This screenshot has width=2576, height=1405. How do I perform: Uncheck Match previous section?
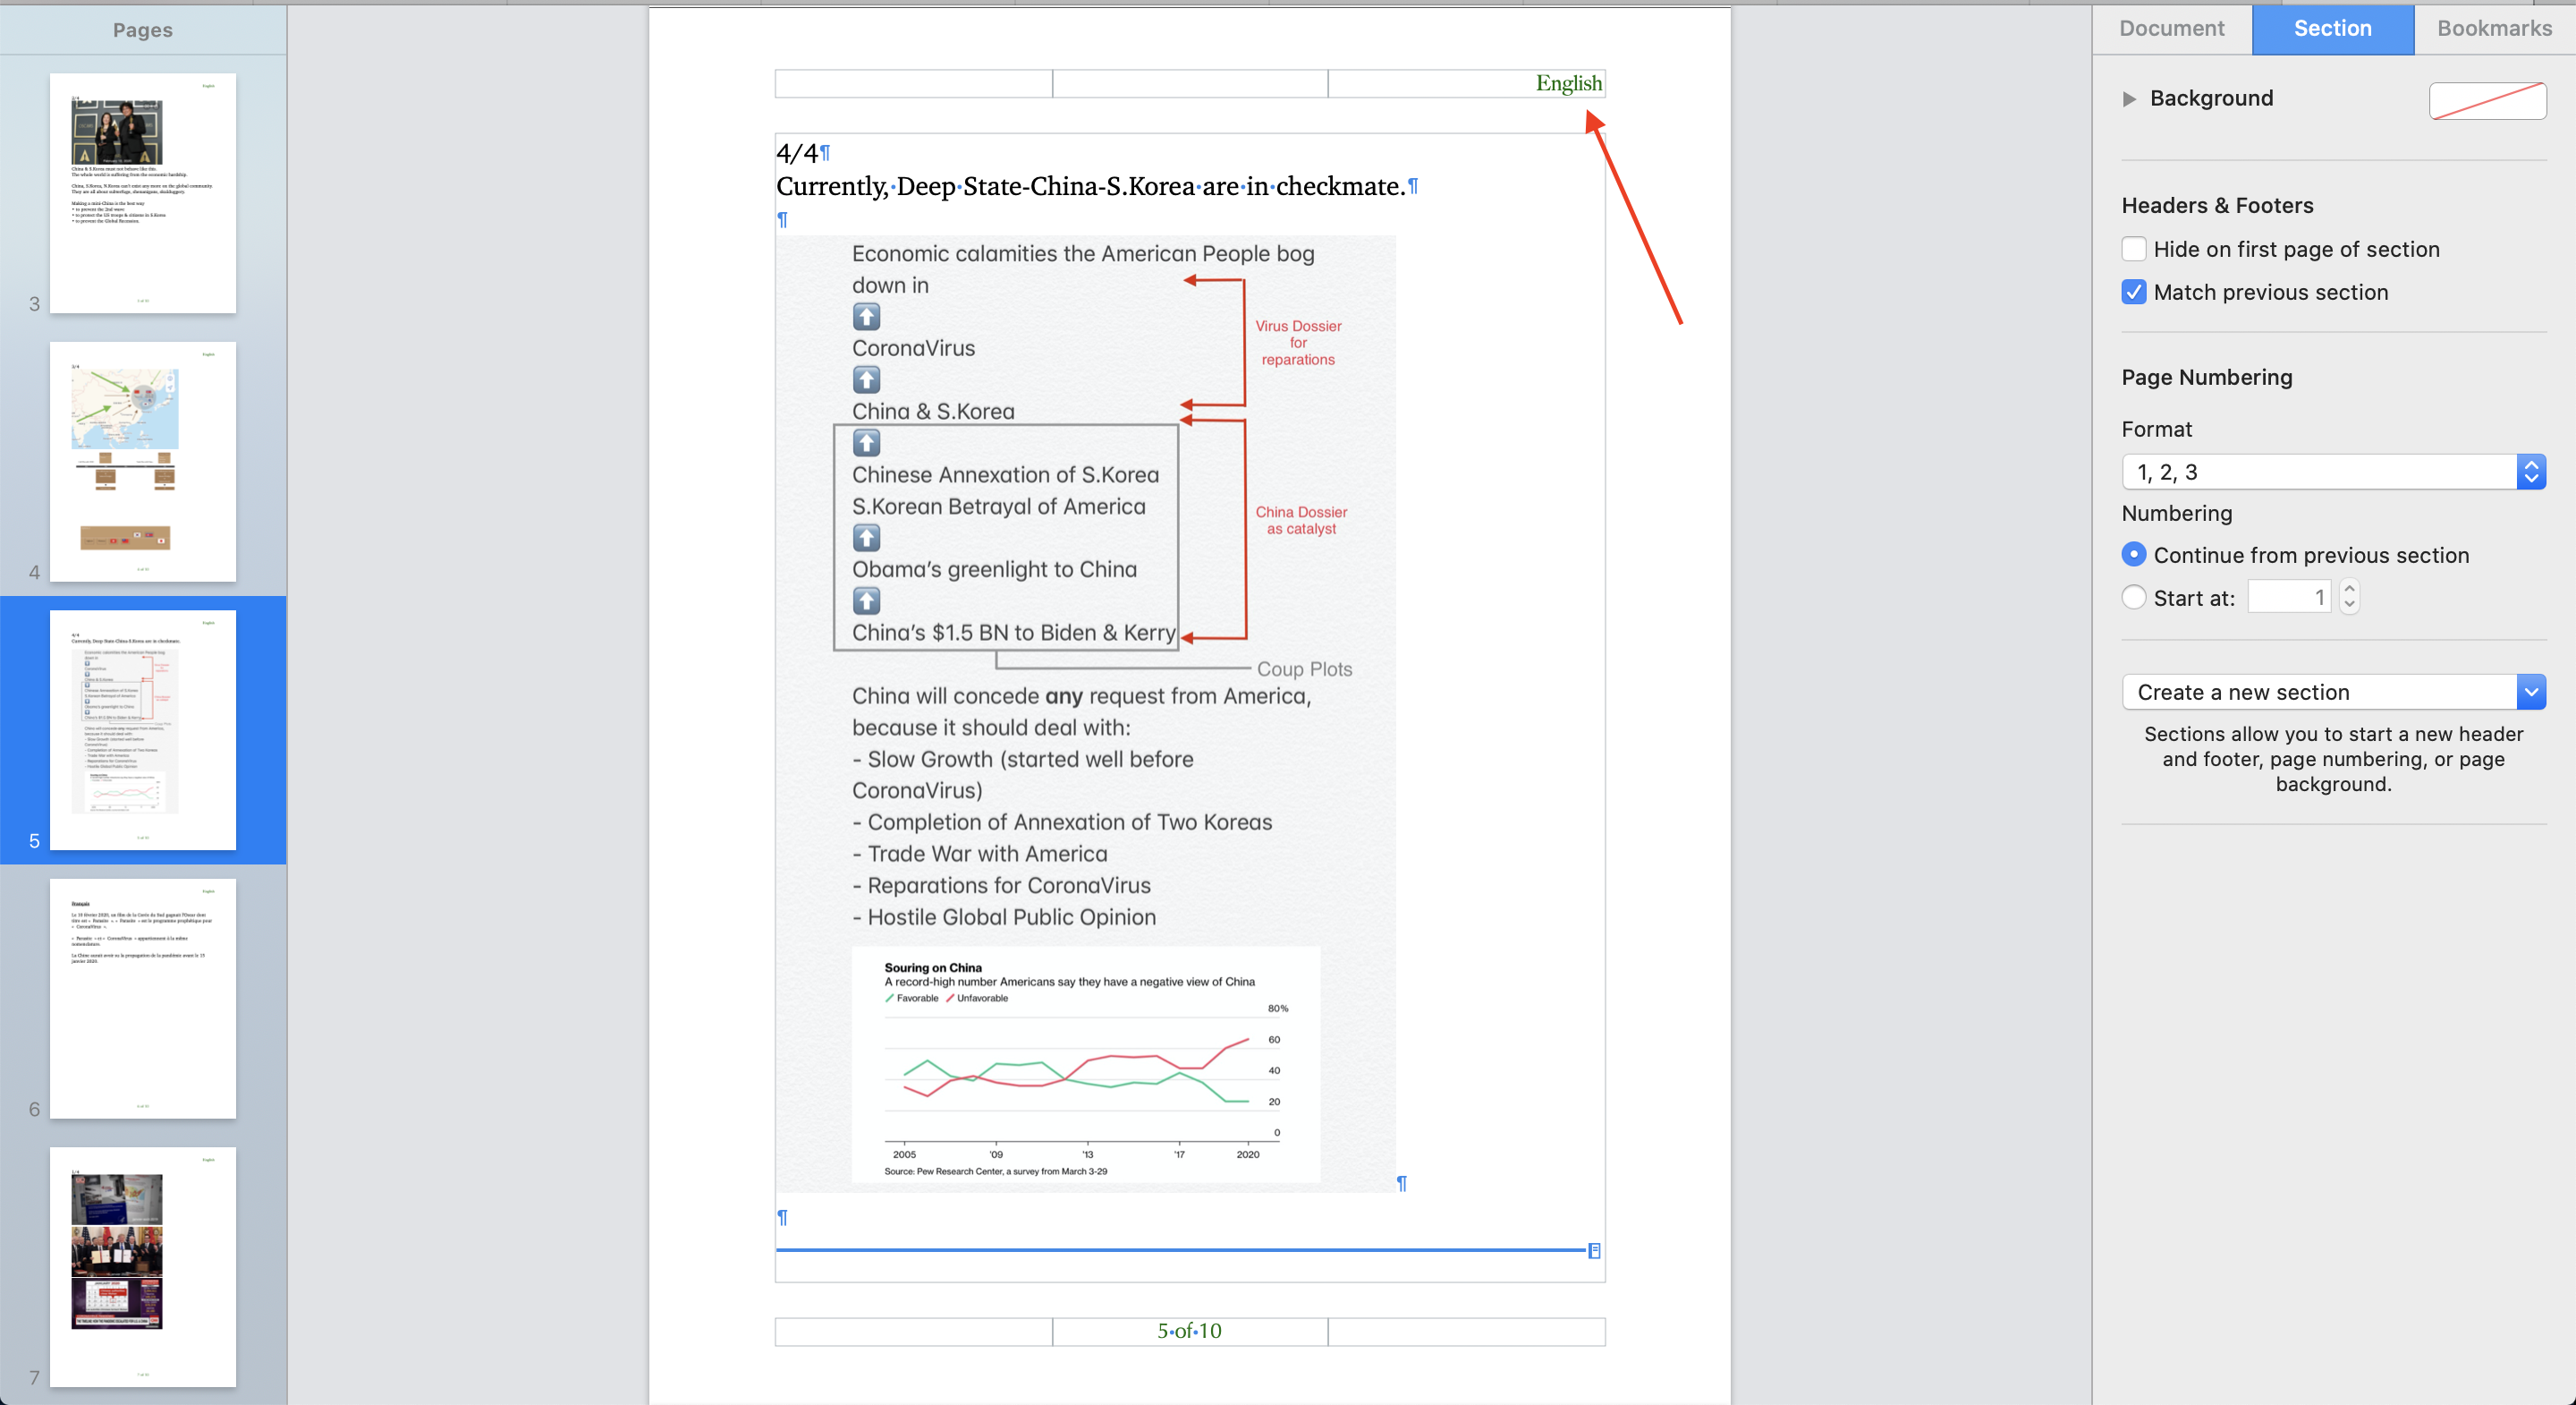(x=2134, y=293)
